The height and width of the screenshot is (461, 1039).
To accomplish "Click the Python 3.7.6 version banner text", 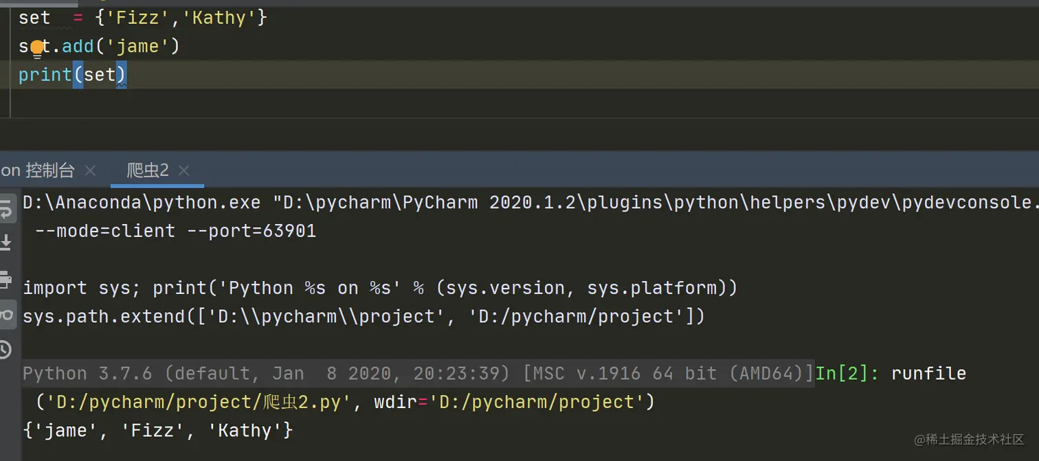I will (418, 374).
